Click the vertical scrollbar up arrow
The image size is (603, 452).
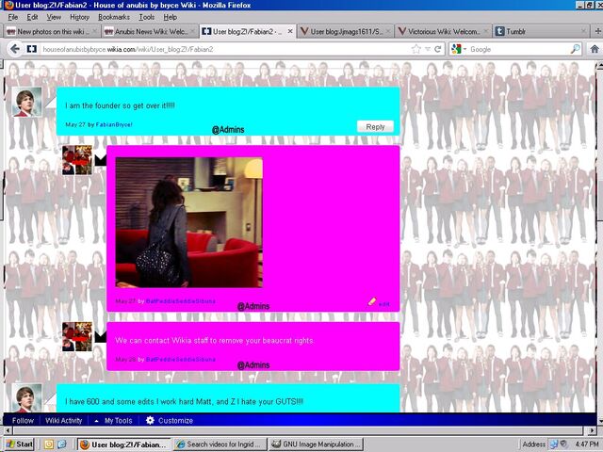click(599, 66)
